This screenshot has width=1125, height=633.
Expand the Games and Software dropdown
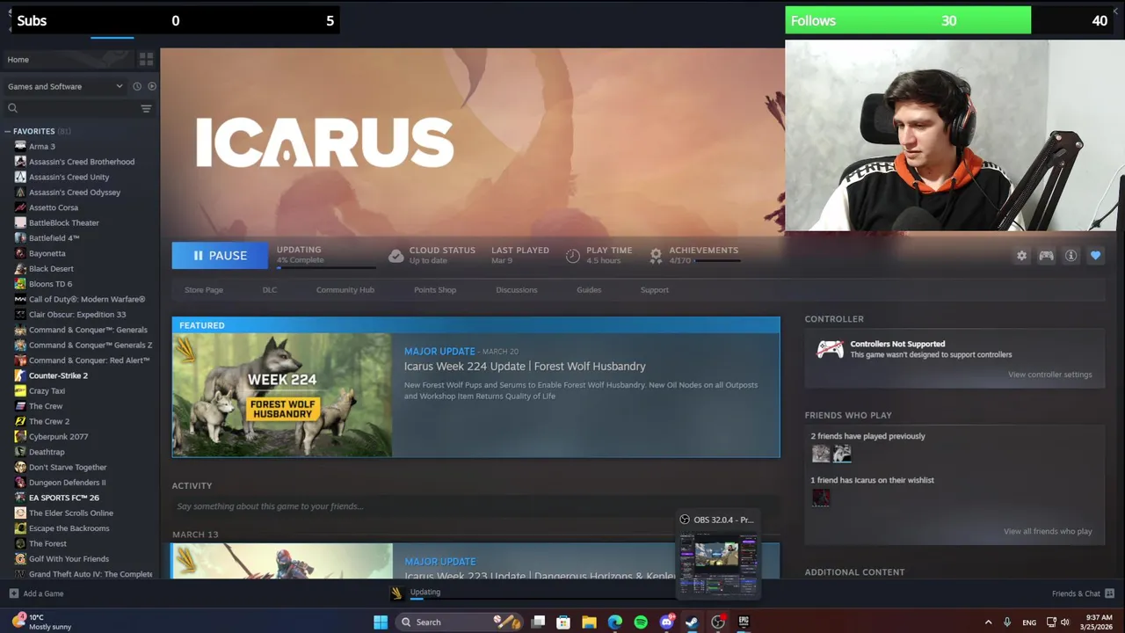(65, 86)
